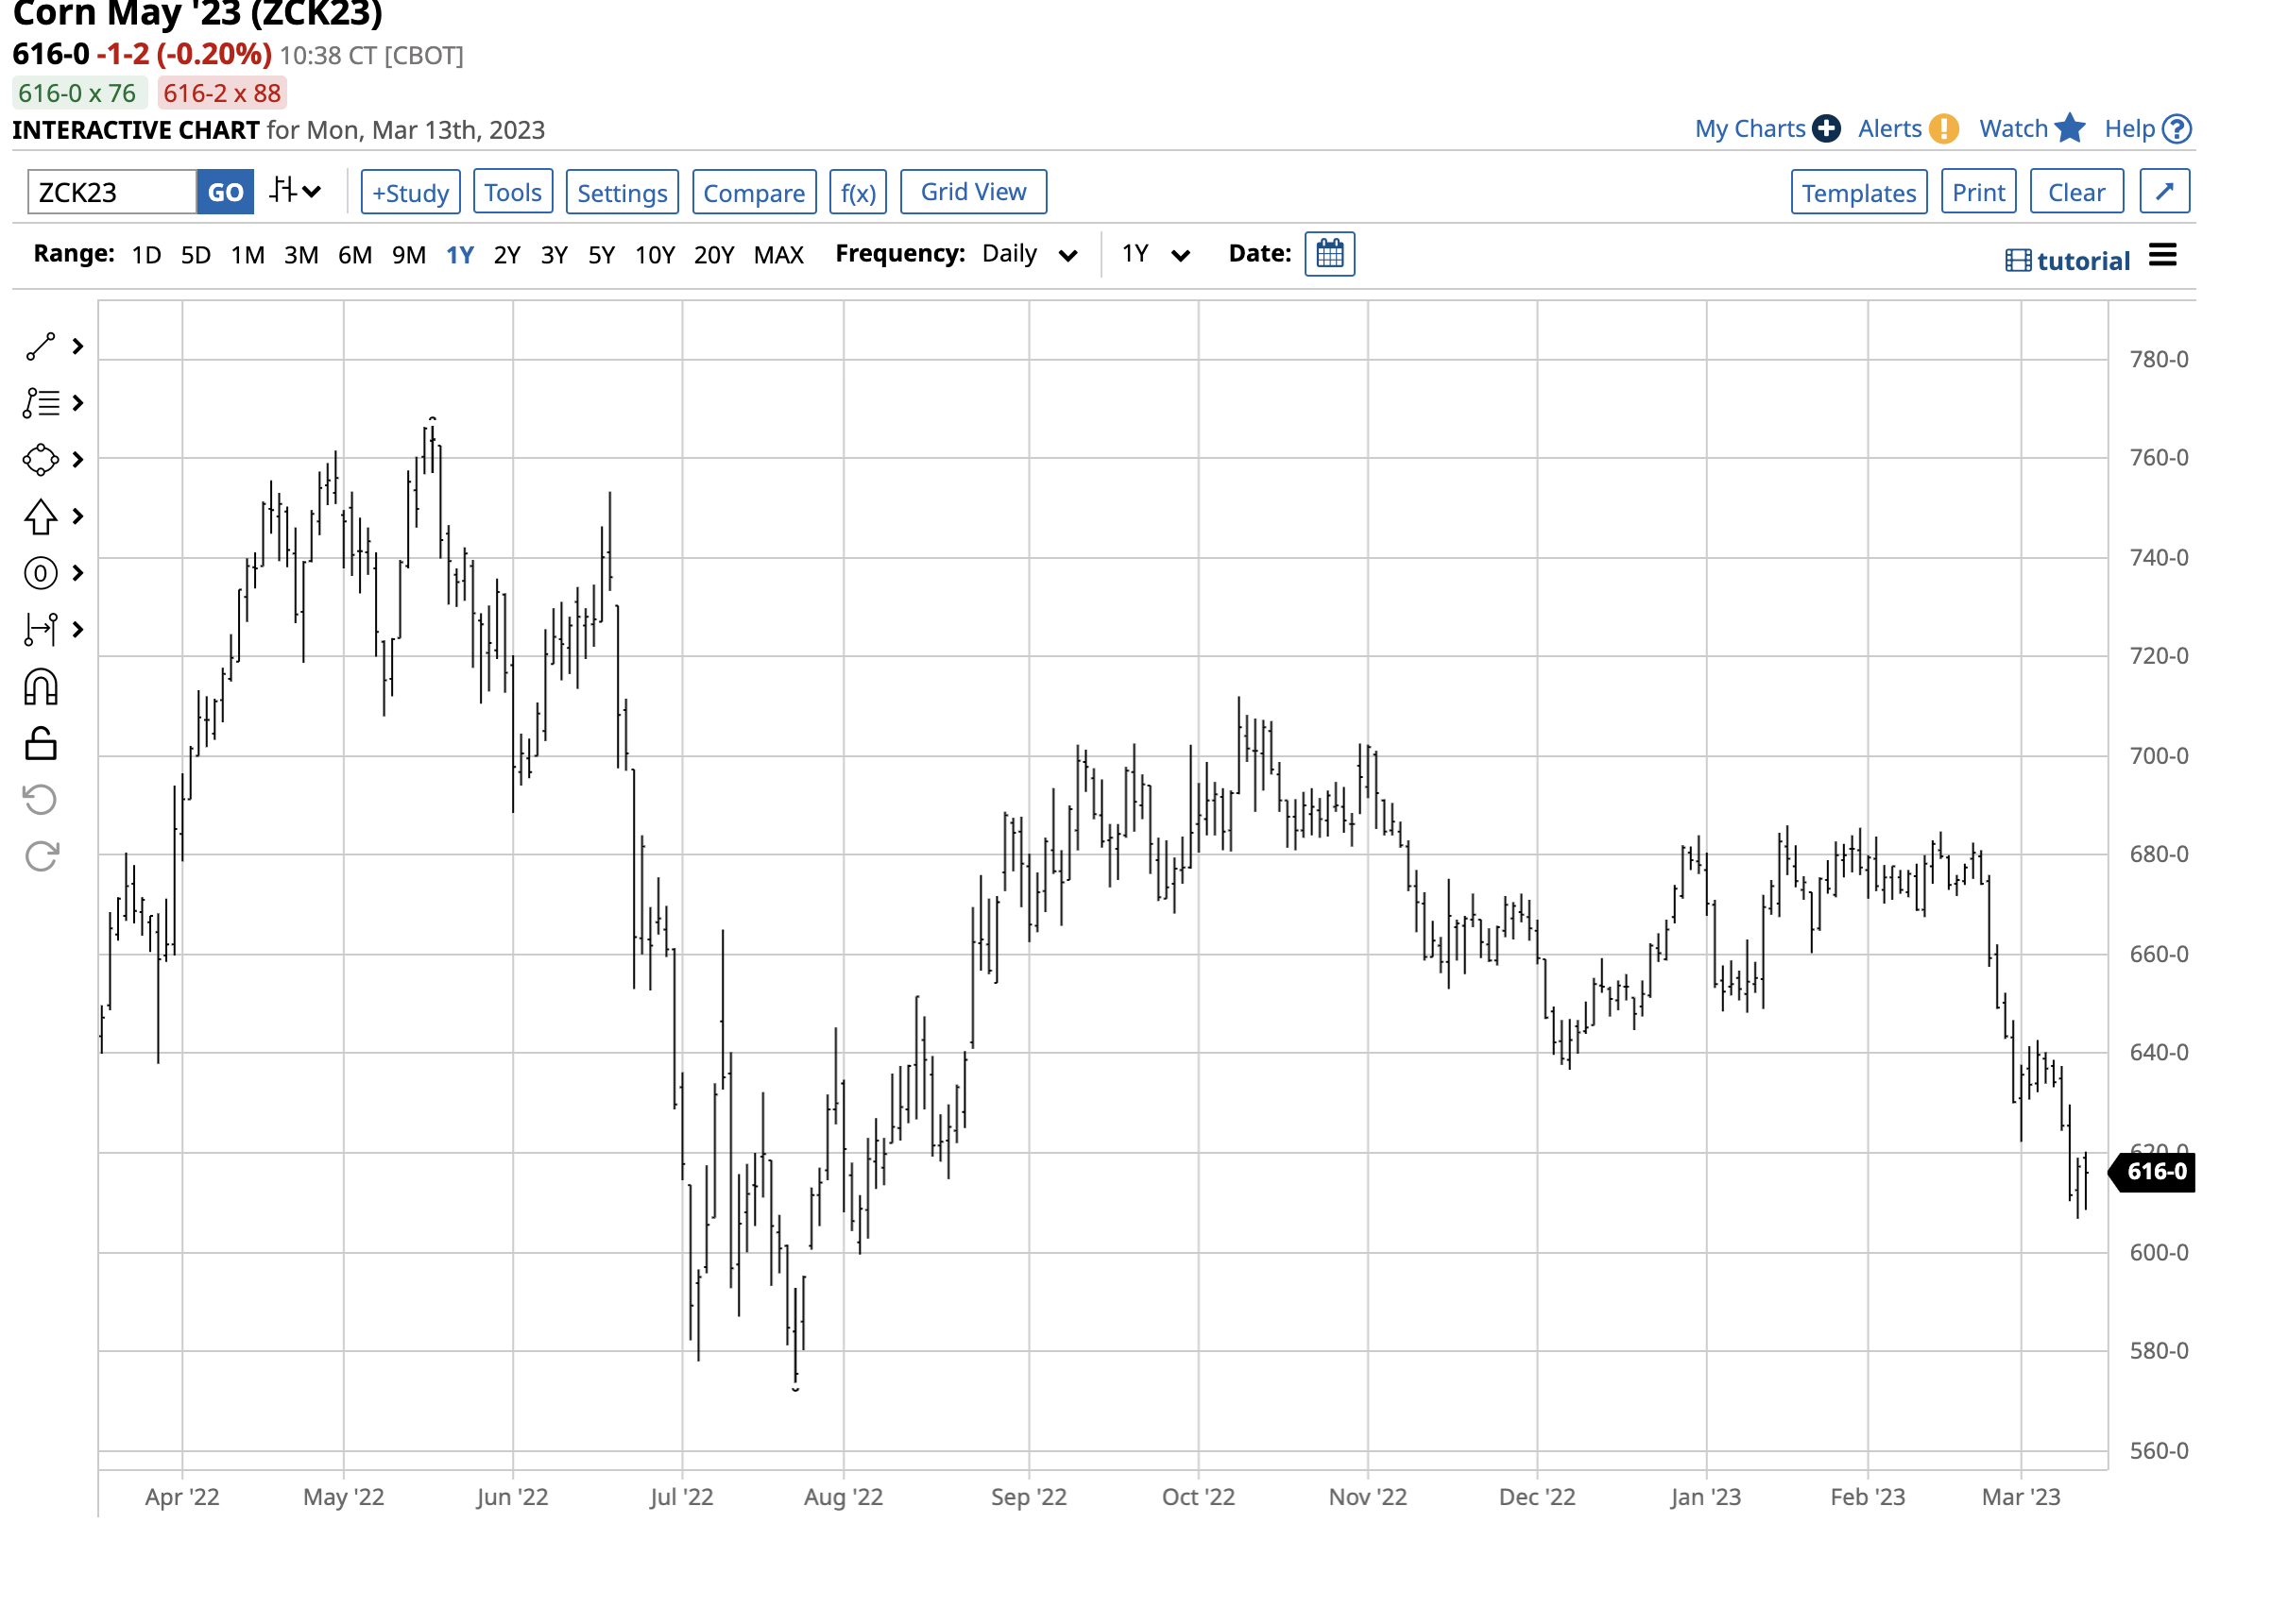This screenshot has width=2271, height=1624.
Task: Click the Watch star icon
Action: (2070, 129)
